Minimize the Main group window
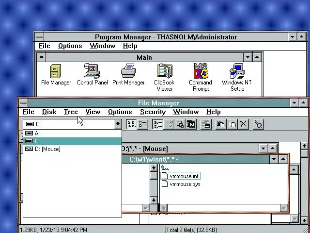This screenshot has width=310, height=233. point(248,57)
